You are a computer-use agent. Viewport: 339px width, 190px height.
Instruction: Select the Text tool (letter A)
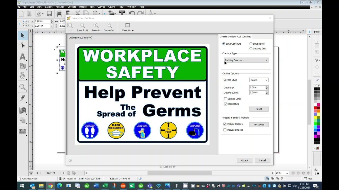pyautogui.click(x=23, y=56)
